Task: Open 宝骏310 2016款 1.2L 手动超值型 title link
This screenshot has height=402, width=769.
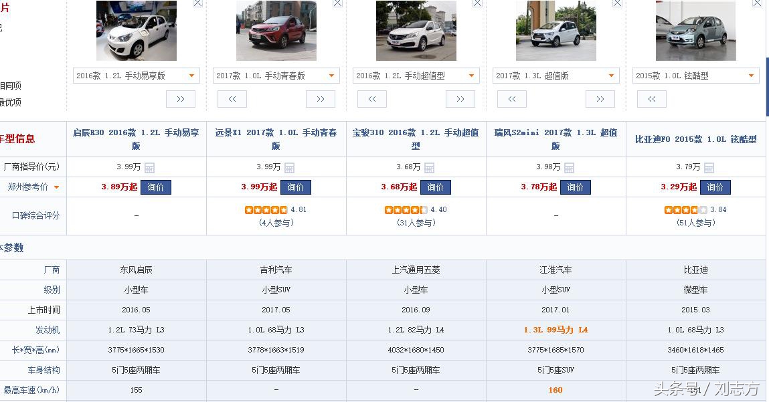Action: point(416,139)
